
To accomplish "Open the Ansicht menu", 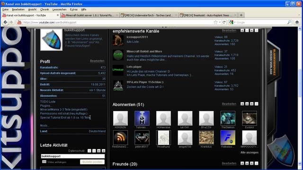I will pos(32,9).
